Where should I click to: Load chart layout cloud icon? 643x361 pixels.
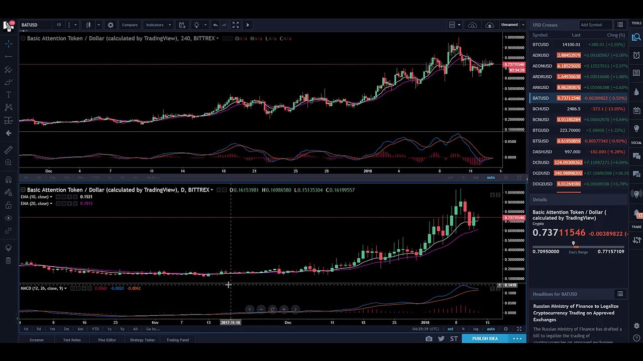pos(473,25)
